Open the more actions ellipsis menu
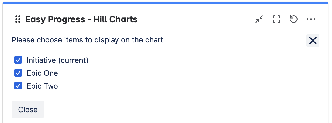Screen dimensions: 332x123 pos(311,19)
